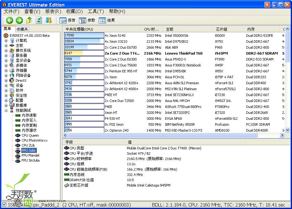Image resolution: width=292 pixels, height=209 pixels.
Task: Select the 性能测试 hourglass icon
Action: 12,110
